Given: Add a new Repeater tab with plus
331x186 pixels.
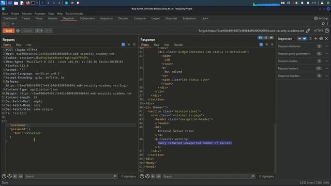Looking at the screenshot, I should (13, 24).
